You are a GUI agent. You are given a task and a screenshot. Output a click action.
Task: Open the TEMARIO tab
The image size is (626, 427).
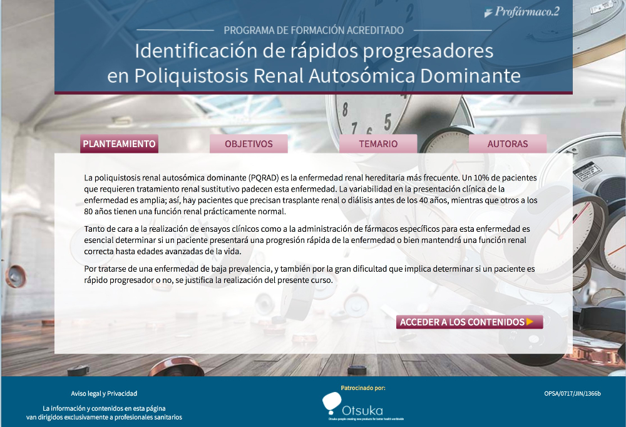pos(378,144)
